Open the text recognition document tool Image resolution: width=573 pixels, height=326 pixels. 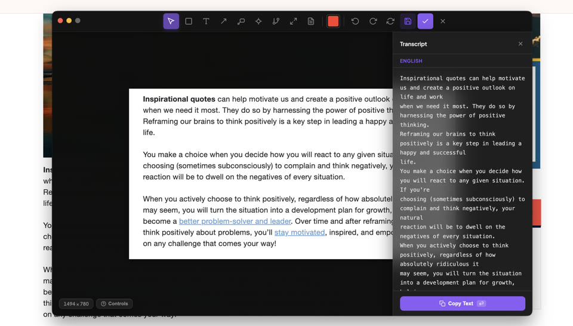311,21
